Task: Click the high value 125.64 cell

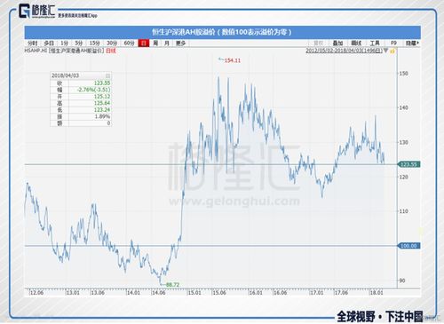Action: click(x=102, y=103)
